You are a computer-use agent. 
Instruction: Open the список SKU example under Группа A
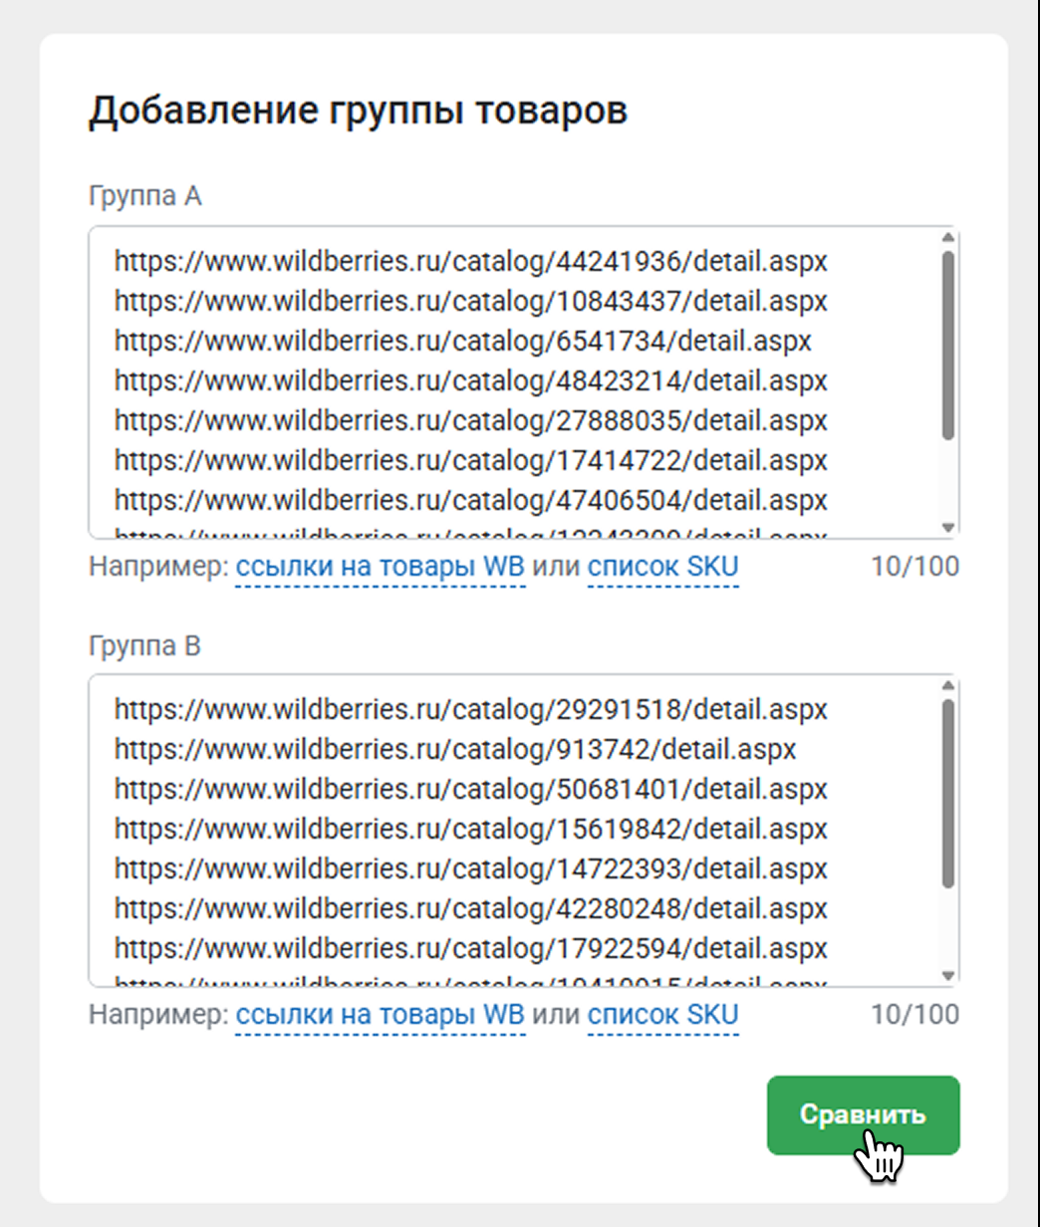tap(662, 568)
